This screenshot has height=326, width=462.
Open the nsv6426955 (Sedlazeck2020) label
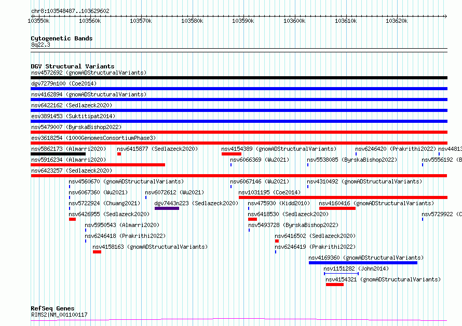(x=109, y=214)
